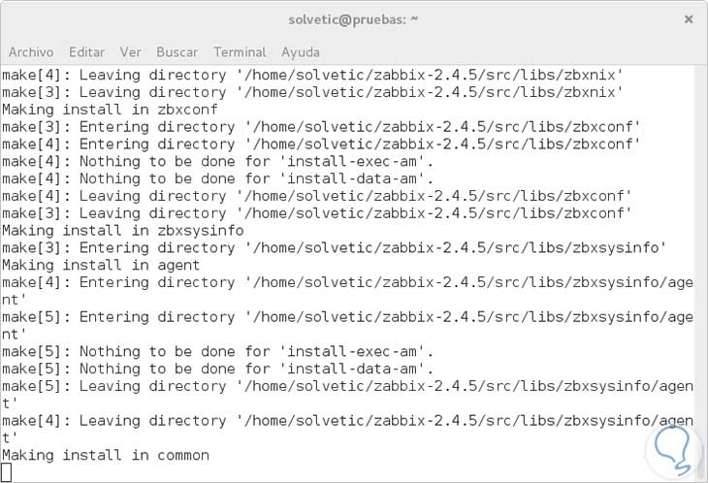This screenshot has height=483, width=708.
Task: Click the make[3] Leaving directory zbxnix line
Action: pos(312,92)
